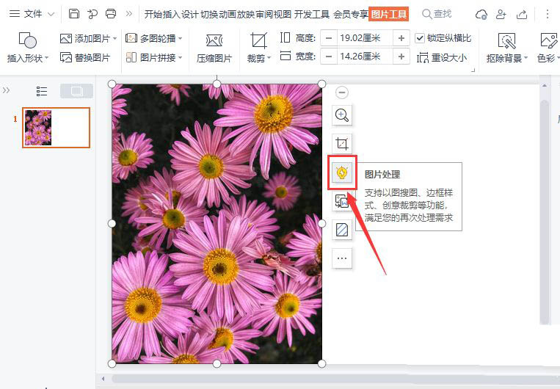Expand the 多图轮播 dropdown arrow

180,39
